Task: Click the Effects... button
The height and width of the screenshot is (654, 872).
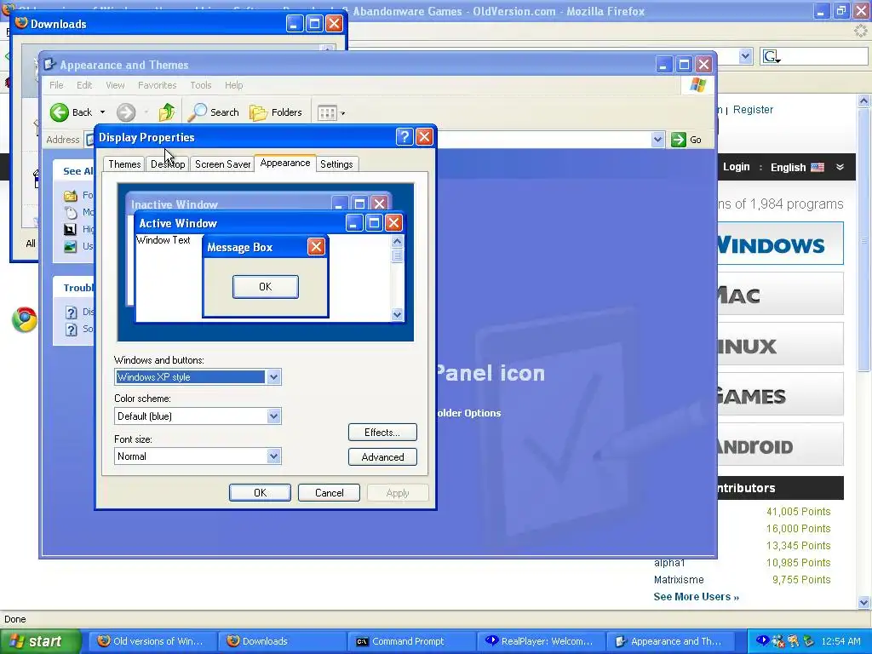Action: click(x=382, y=432)
